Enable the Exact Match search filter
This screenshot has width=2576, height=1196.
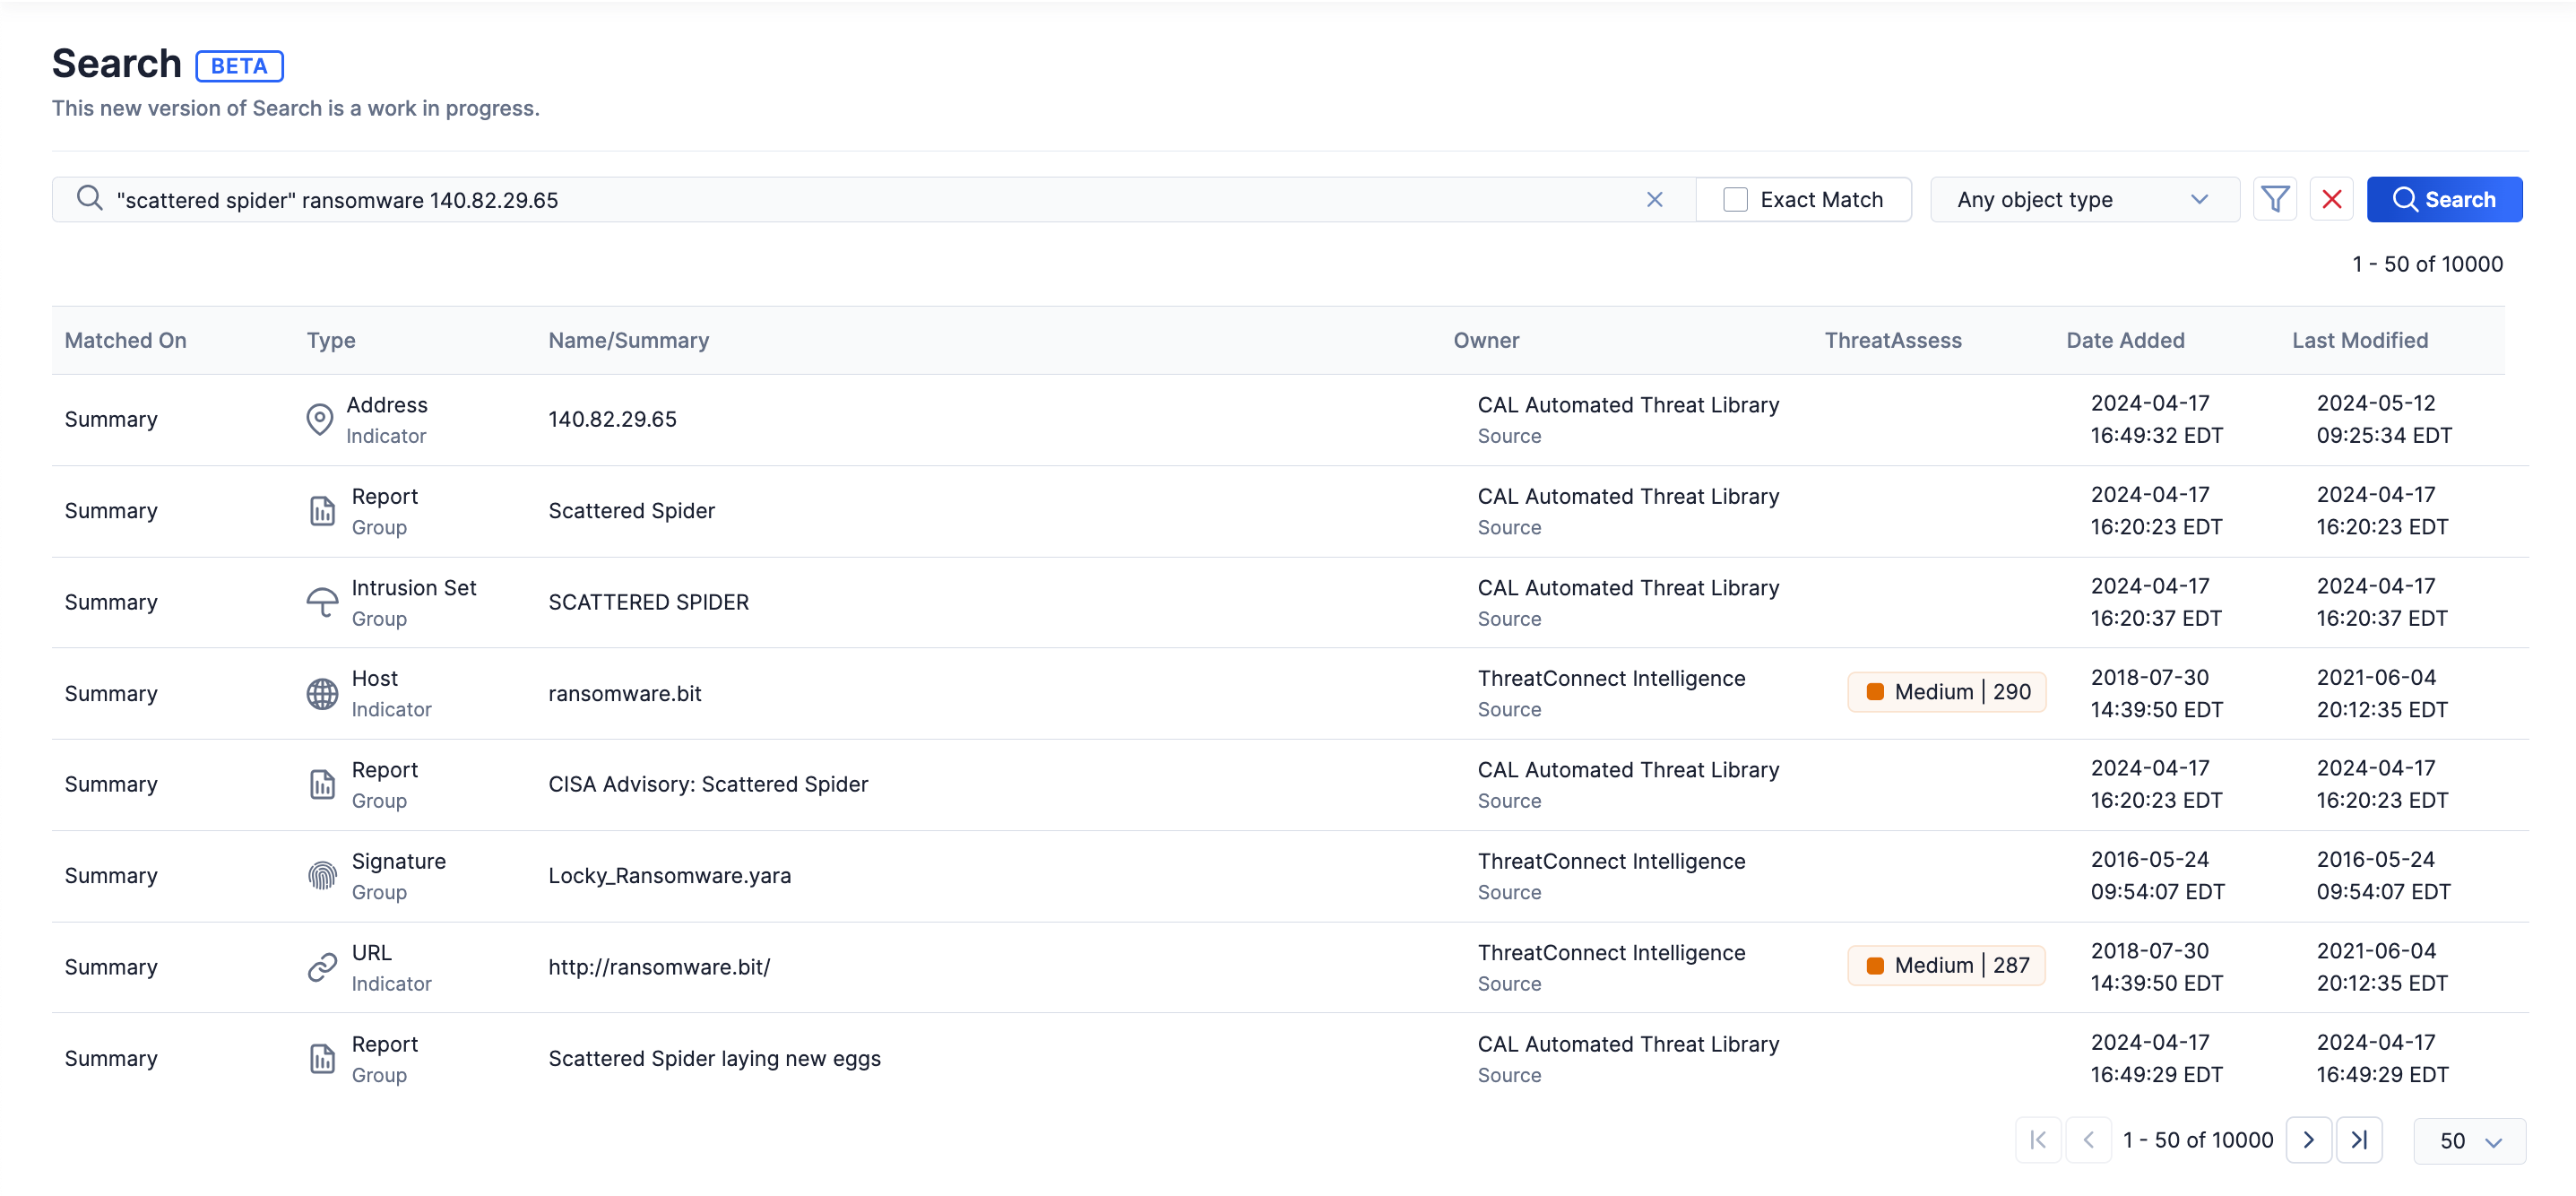click(1735, 199)
